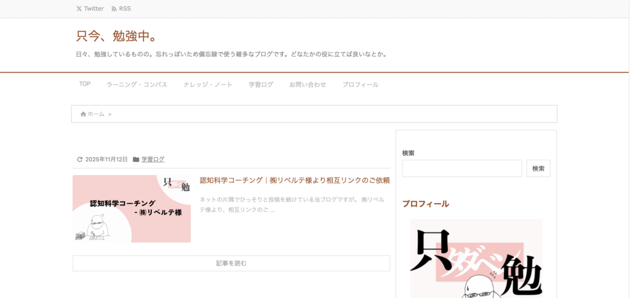
Task: Click the profile image in the sidebar
Action: pos(476,259)
